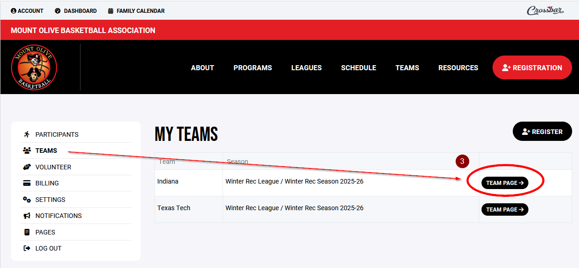Click the credit card Billing icon
Screen dimensions: 579x268
click(27, 183)
